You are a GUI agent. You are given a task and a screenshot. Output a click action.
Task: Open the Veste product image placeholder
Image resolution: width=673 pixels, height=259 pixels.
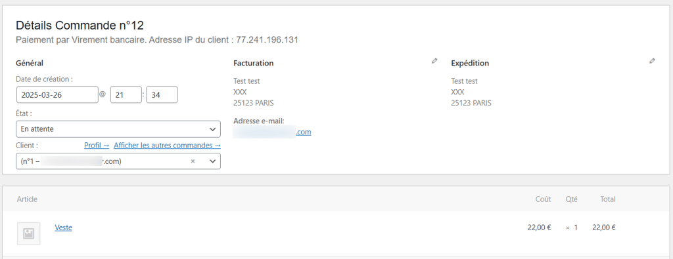(29, 233)
